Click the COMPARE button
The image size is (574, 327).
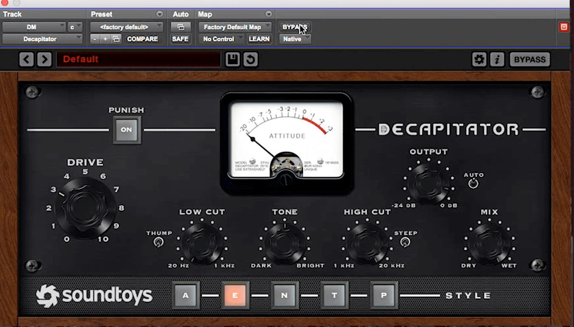(x=142, y=39)
